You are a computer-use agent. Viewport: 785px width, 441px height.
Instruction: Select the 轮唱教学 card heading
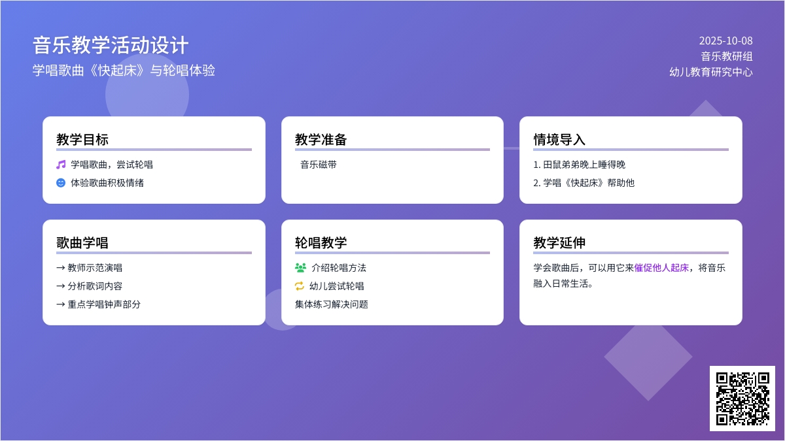[x=321, y=243]
